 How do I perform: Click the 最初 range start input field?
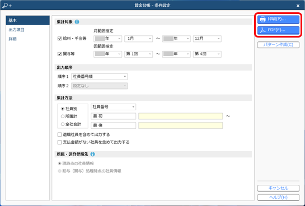[x=114, y=116]
